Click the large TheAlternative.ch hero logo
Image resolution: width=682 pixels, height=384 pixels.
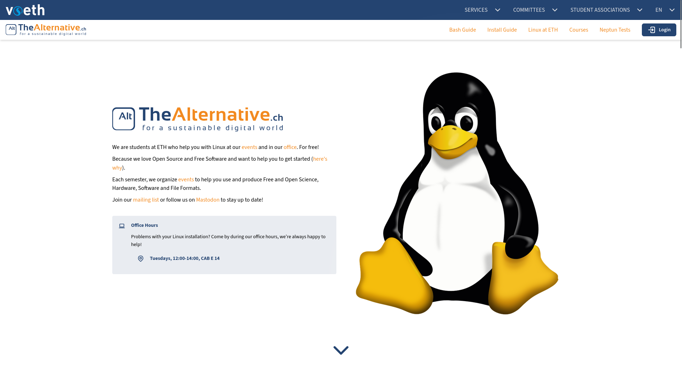[197, 119]
